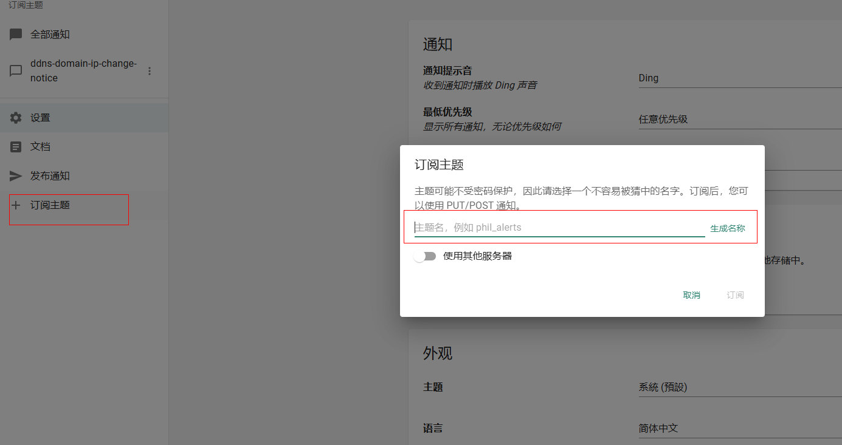Select the ddns-domain-ip-change-notice topic name in the sidebar

tap(83, 71)
